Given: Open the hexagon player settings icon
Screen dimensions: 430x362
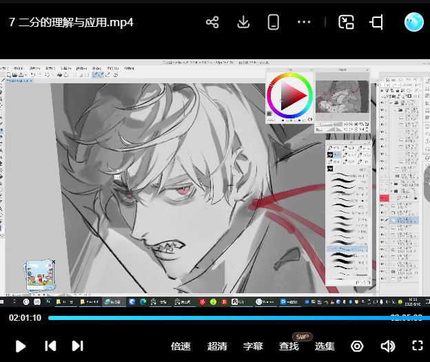Looking at the screenshot, I should [357, 346].
